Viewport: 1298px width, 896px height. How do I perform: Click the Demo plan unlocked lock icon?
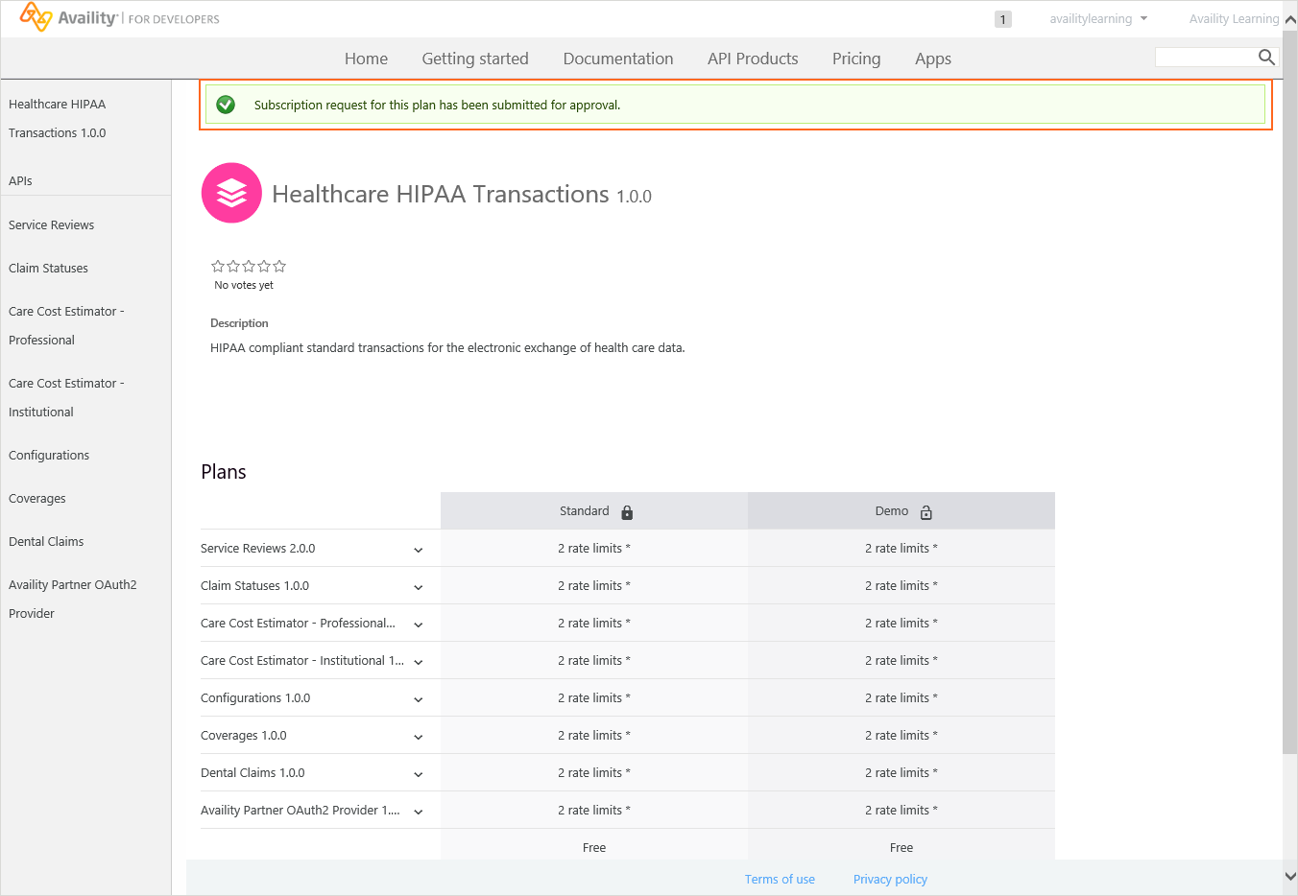(926, 512)
